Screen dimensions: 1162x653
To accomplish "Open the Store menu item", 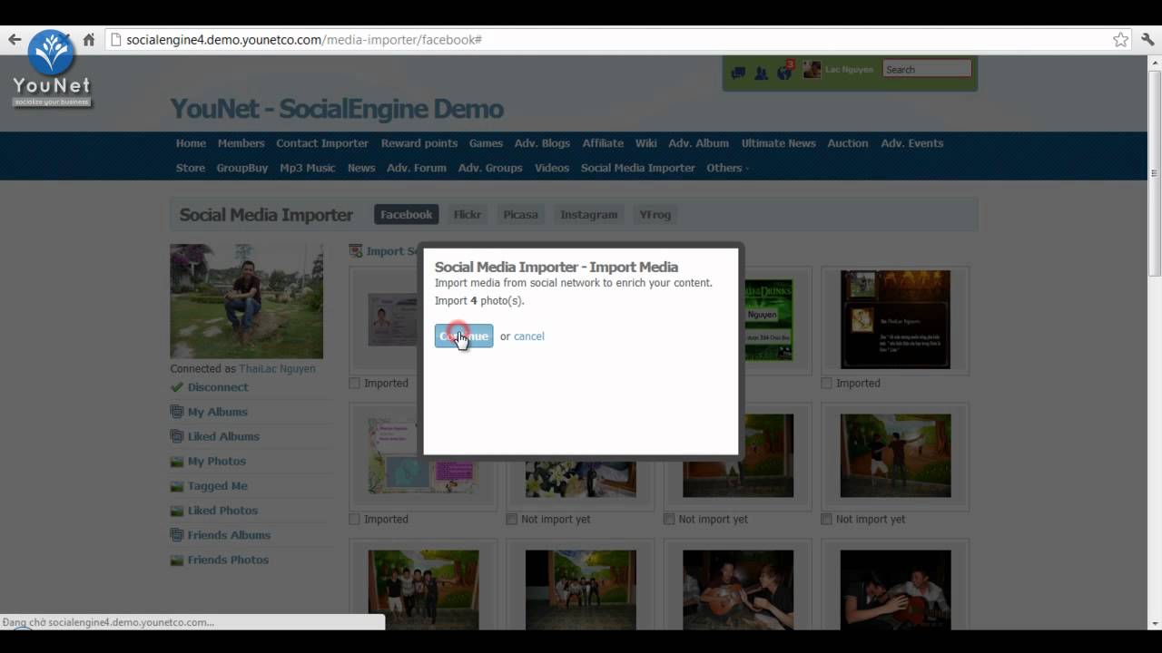I will 191,168.
